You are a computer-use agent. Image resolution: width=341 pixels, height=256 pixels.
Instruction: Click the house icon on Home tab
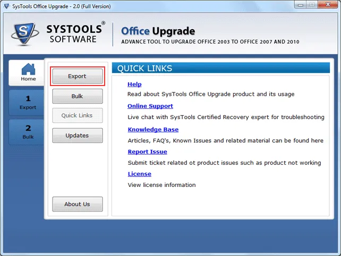(28, 69)
